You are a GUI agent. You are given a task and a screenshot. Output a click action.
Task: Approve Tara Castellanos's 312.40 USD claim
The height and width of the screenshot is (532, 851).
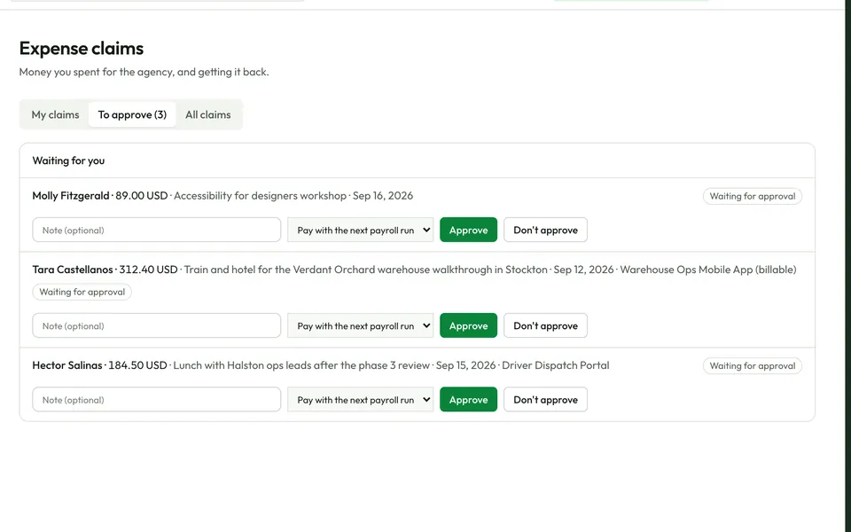pos(468,325)
